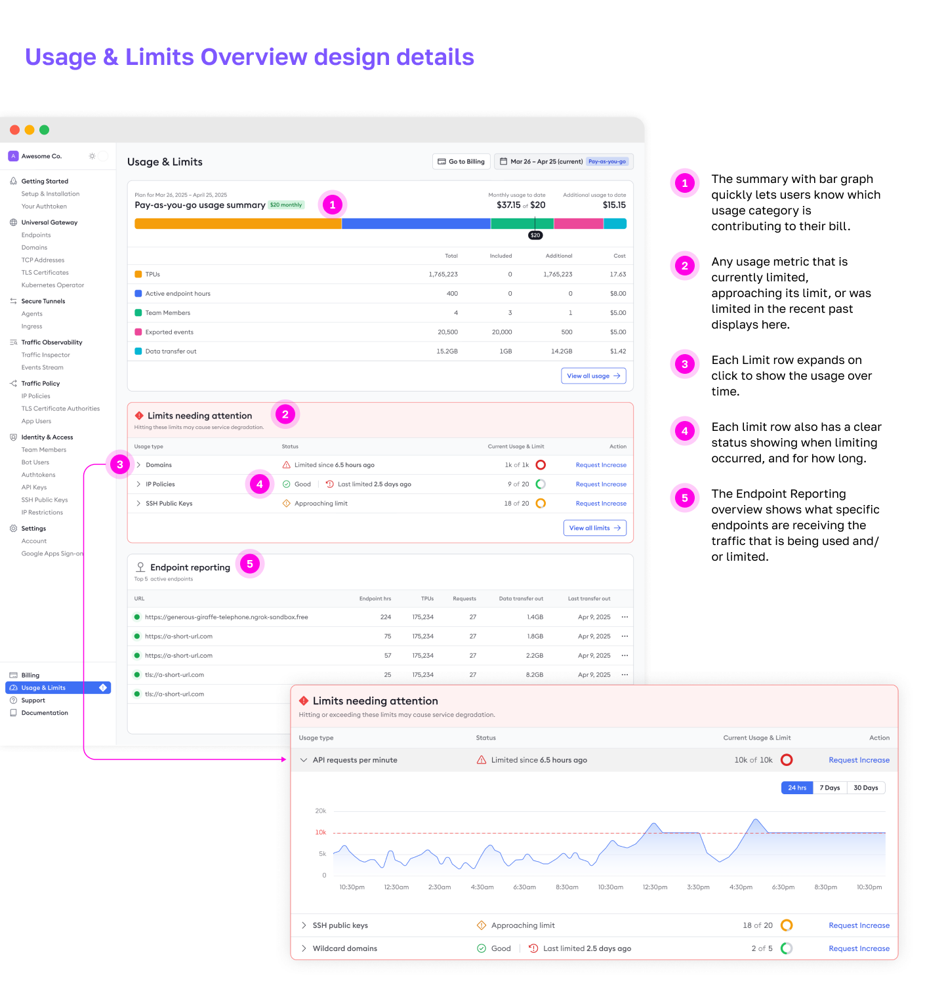Open Endpoints in the sidebar
The width and height of the screenshot is (925, 987).
tap(36, 235)
